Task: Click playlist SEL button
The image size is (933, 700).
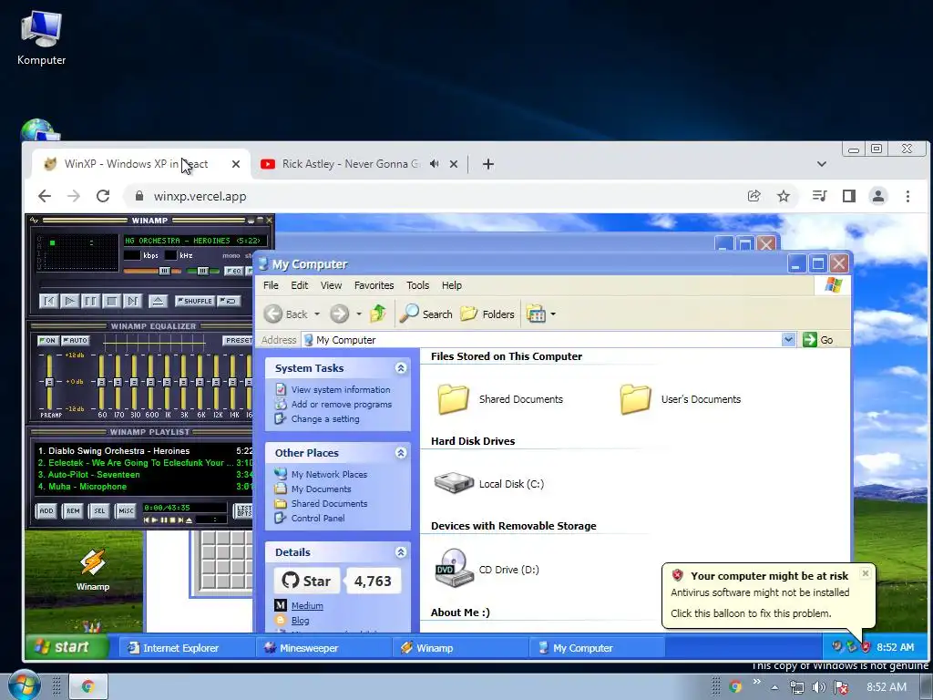Action: [x=99, y=510]
